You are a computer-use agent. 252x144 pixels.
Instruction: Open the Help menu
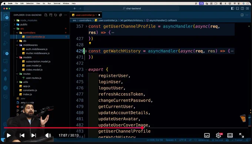pyautogui.click(x=74, y=3)
